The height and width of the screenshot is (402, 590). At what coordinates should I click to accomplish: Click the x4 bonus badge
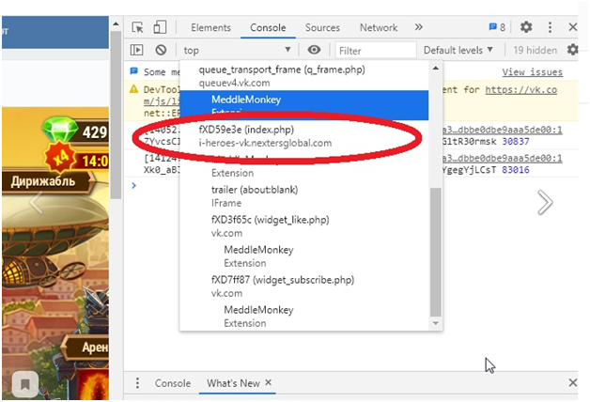(x=60, y=157)
